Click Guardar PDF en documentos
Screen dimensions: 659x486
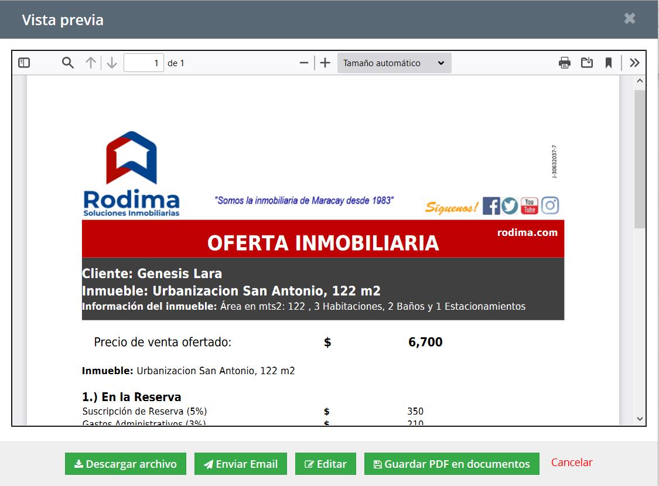[x=451, y=464]
